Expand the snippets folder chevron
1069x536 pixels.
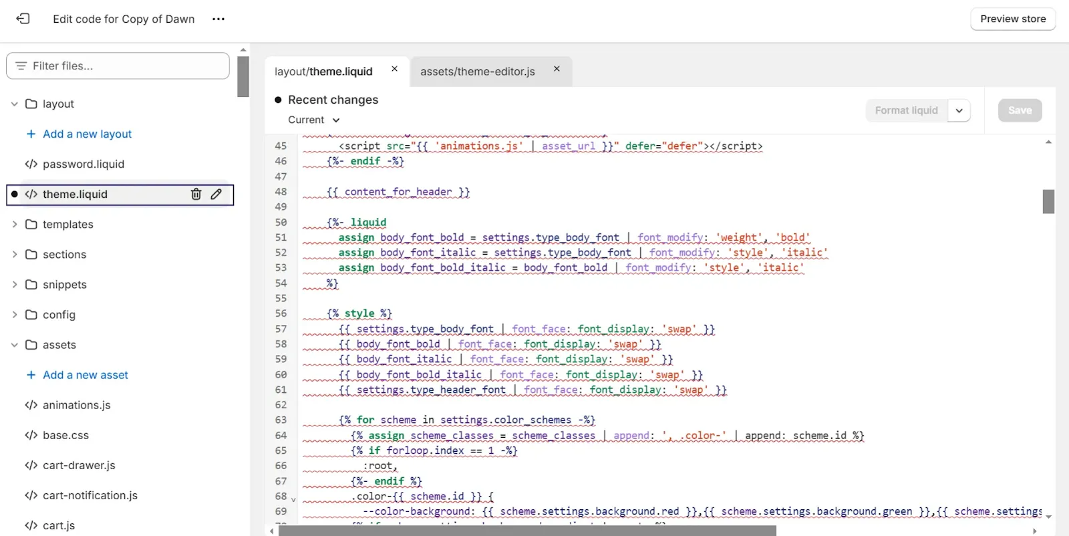[15, 285]
